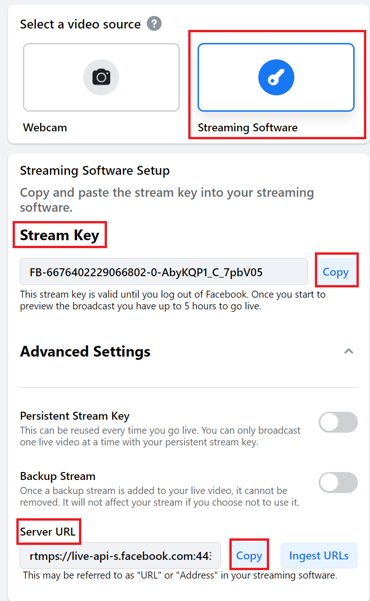Click inside the Stream Key field
Image resolution: width=370 pixels, height=601 pixels.
(164, 272)
